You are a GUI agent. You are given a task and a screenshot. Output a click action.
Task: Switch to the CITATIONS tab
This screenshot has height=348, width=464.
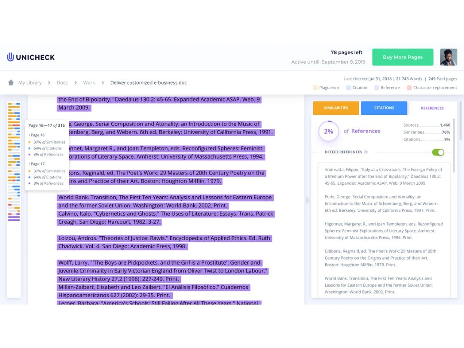[x=384, y=108]
